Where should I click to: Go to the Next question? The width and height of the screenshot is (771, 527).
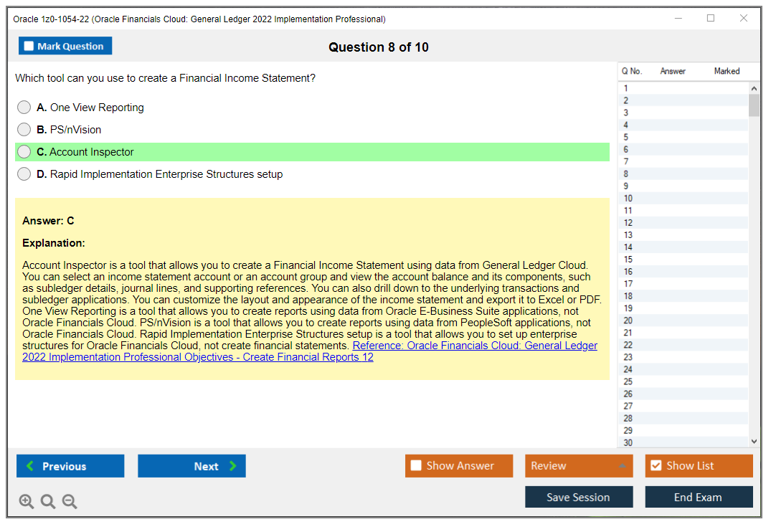(x=191, y=466)
